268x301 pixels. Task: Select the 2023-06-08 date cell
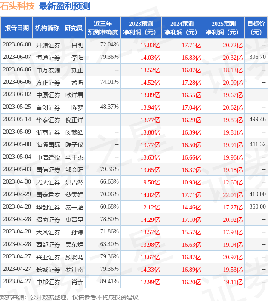pos(17,45)
